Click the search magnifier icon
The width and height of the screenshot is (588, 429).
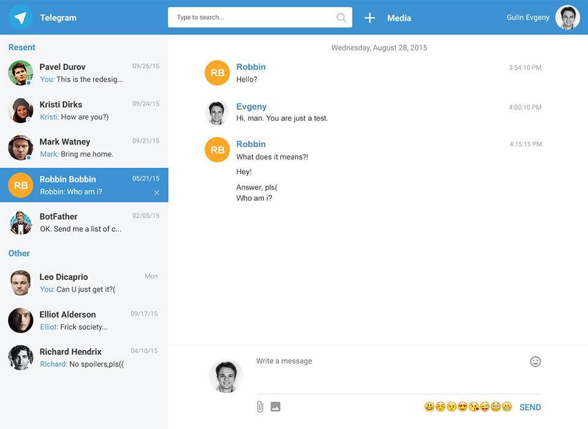click(x=341, y=18)
